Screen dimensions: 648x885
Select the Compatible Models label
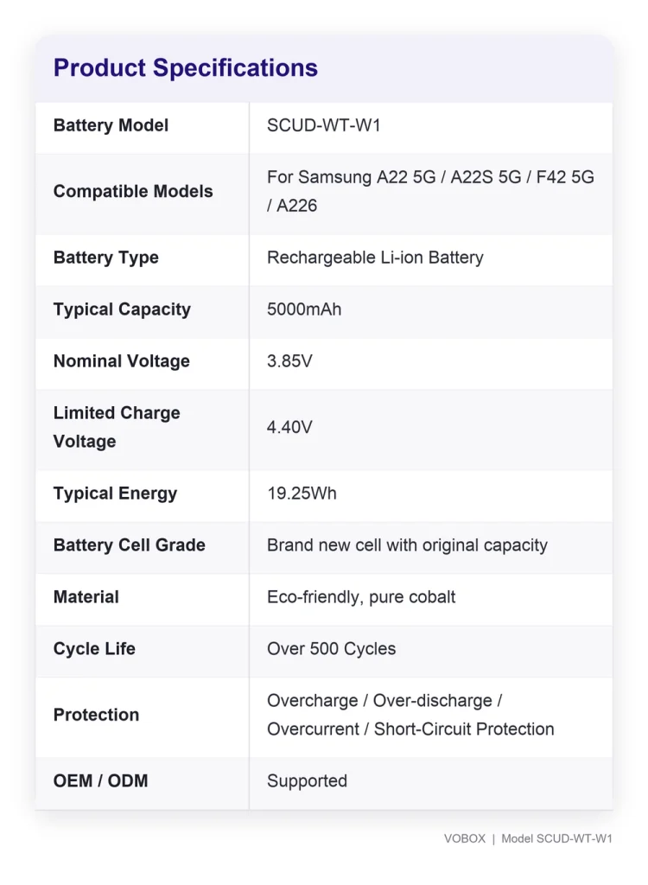pyautogui.click(x=133, y=191)
